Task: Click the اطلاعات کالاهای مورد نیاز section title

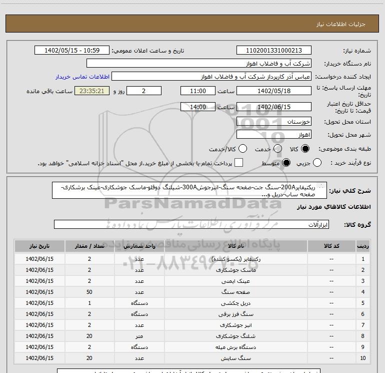Action: point(334,207)
